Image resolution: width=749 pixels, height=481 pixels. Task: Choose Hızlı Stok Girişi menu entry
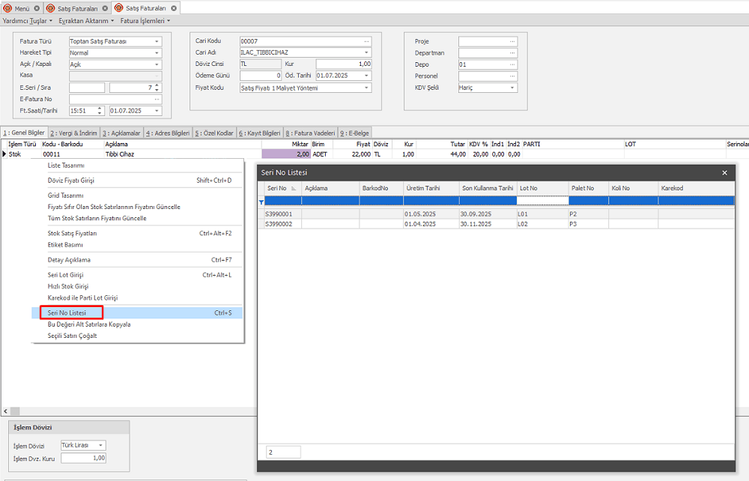(68, 286)
